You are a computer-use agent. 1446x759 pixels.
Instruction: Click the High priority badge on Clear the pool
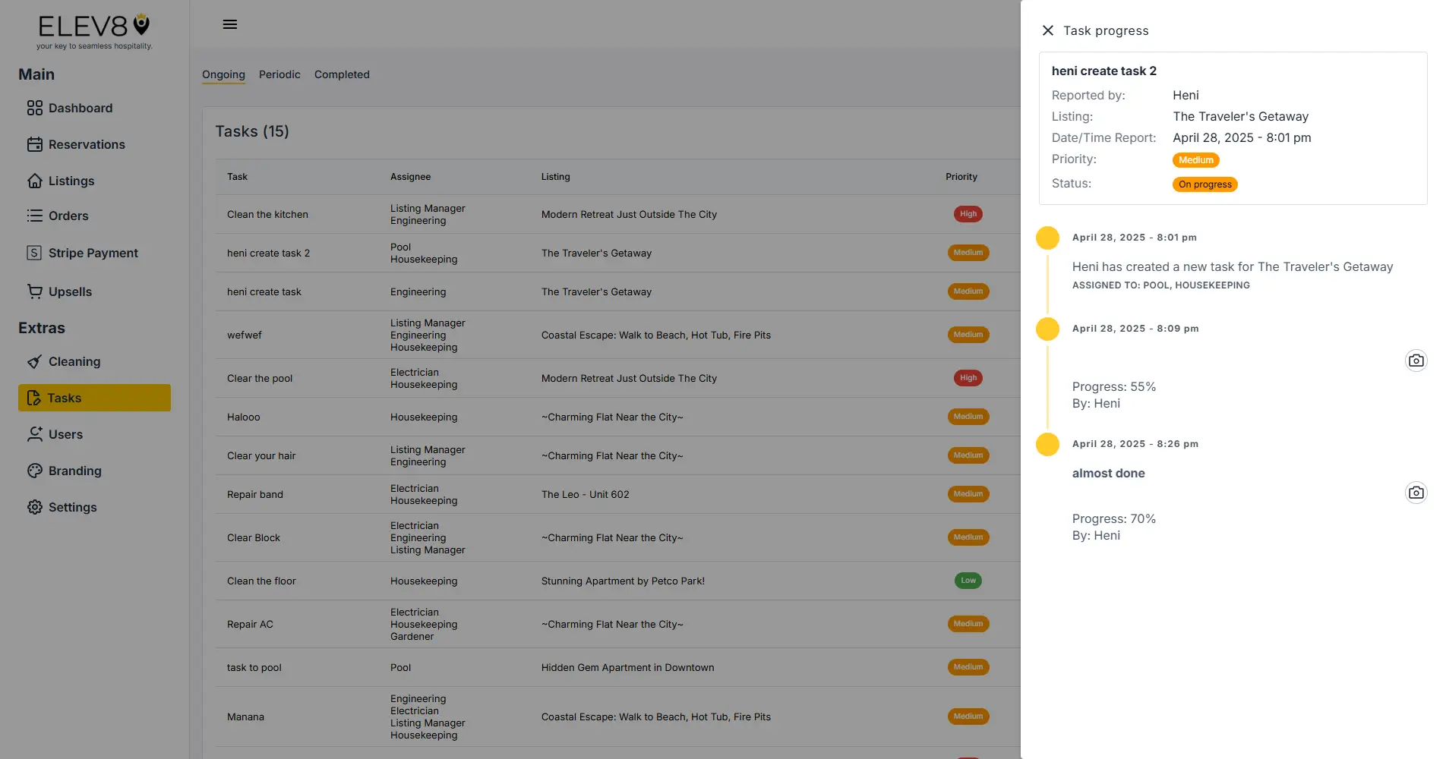[x=968, y=377]
